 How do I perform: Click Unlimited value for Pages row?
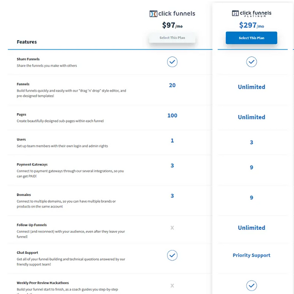(251, 117)
